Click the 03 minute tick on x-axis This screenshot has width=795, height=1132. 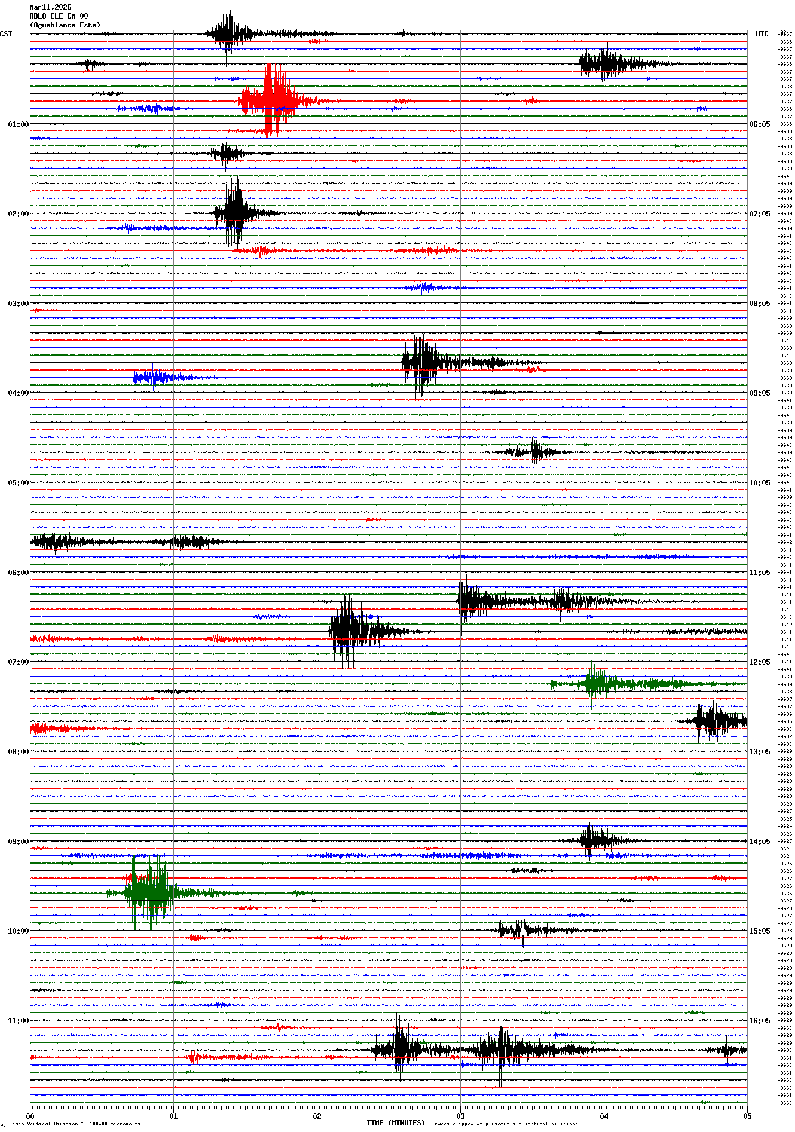pyautogui.click(x=460, y=1116)
